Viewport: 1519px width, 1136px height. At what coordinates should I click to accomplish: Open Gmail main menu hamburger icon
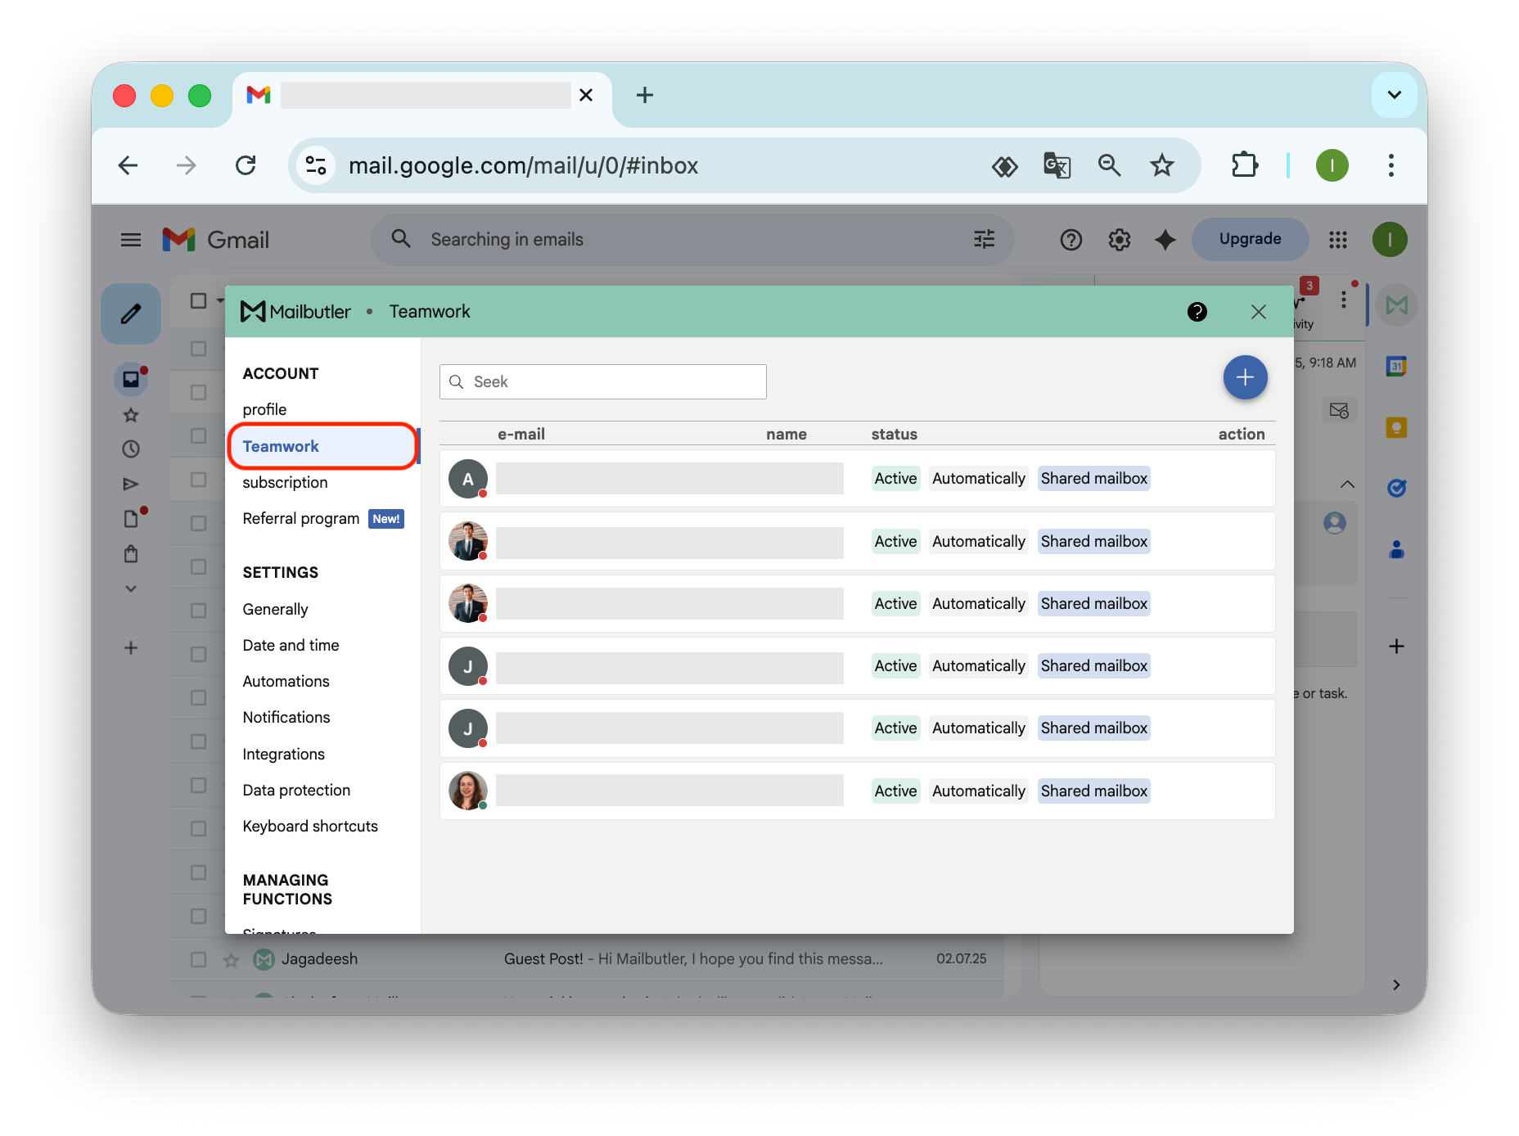[x=131, y=240]
